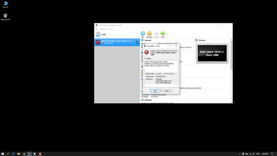This screenshot has width=277, height=156.
Task: Click the battery tray icon
Action: point(247,154)
